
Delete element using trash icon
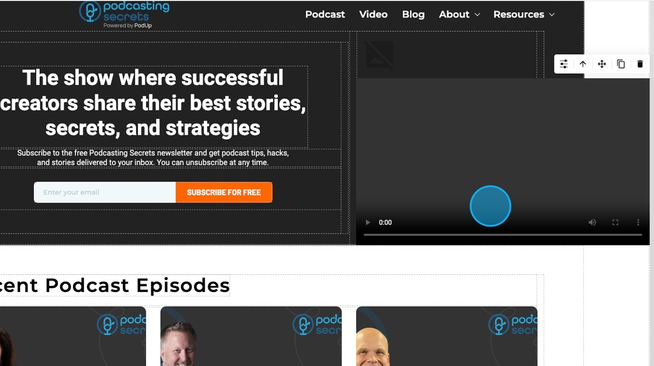pyautogui.click(x=640, y=64)
